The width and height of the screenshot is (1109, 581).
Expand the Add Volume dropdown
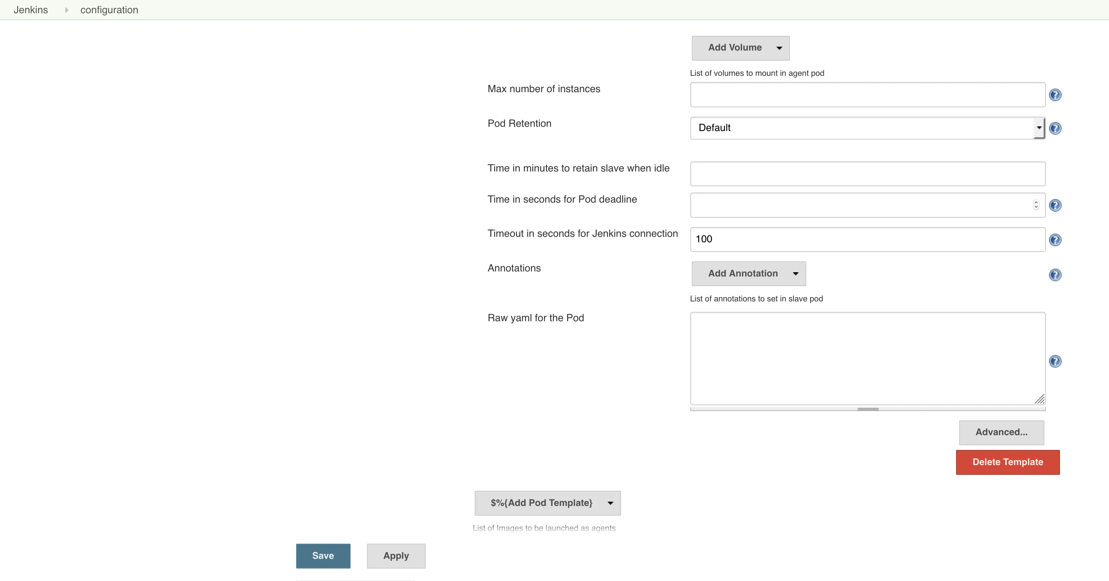pos(741,48)
